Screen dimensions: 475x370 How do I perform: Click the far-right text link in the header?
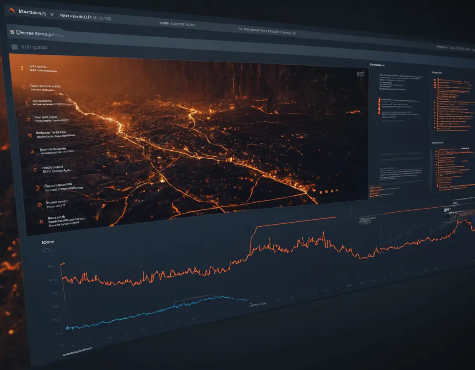pos(454,49)
